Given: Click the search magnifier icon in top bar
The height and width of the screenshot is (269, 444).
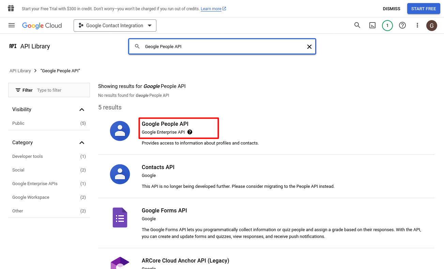Looking at the screenshot, I should point(357,25).
